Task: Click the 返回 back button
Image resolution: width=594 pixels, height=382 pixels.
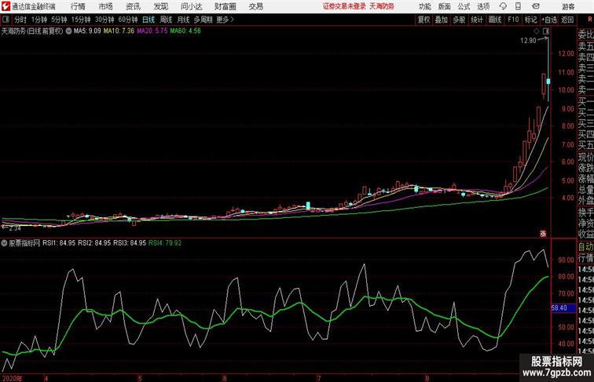Action: pyautogui.click(x=567, y=20)
